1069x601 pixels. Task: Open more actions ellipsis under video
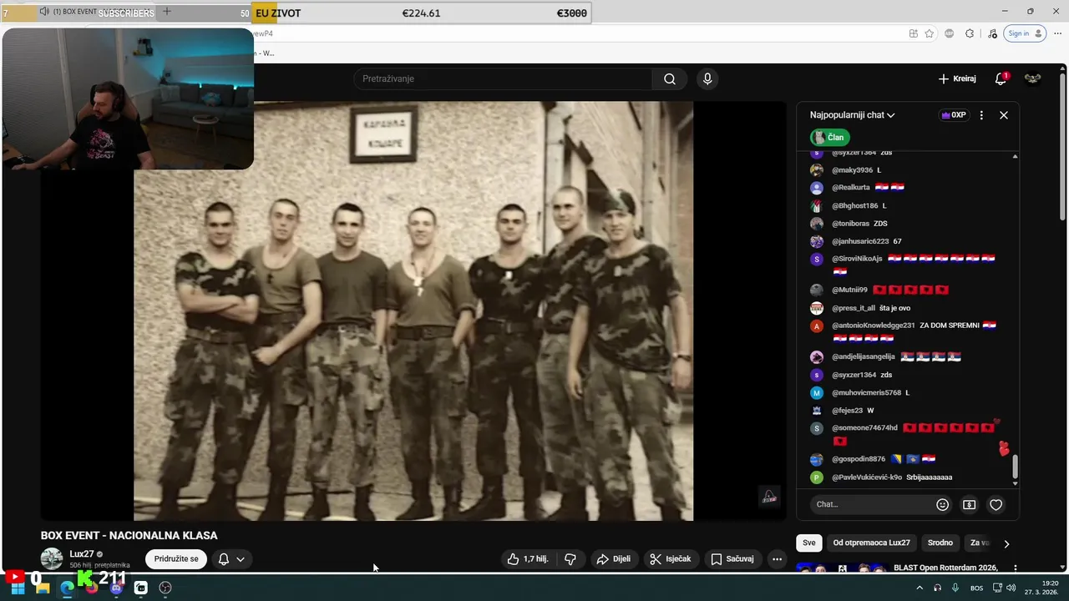click(x=777, y=559)
